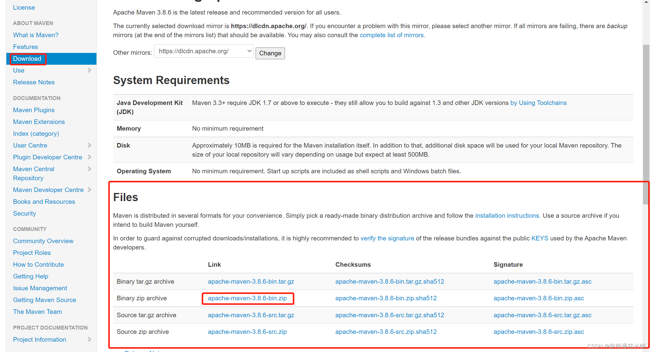This screenshot has width=650, height=352.
Task: Open the Security sidebar link
Action: pyautogui.click(x=24, y=213)
